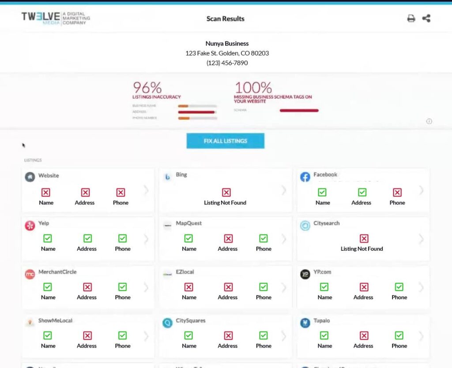452x368 pixels.
Task: Click Facebook's green Name checkmark
Action: click(322, 192)
